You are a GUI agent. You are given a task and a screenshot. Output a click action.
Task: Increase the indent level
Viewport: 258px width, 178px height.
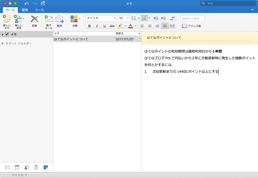click(x=163, y=18)
